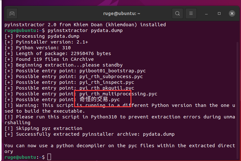
Task: Click the search icon in header bar
Action: [177, 14]
